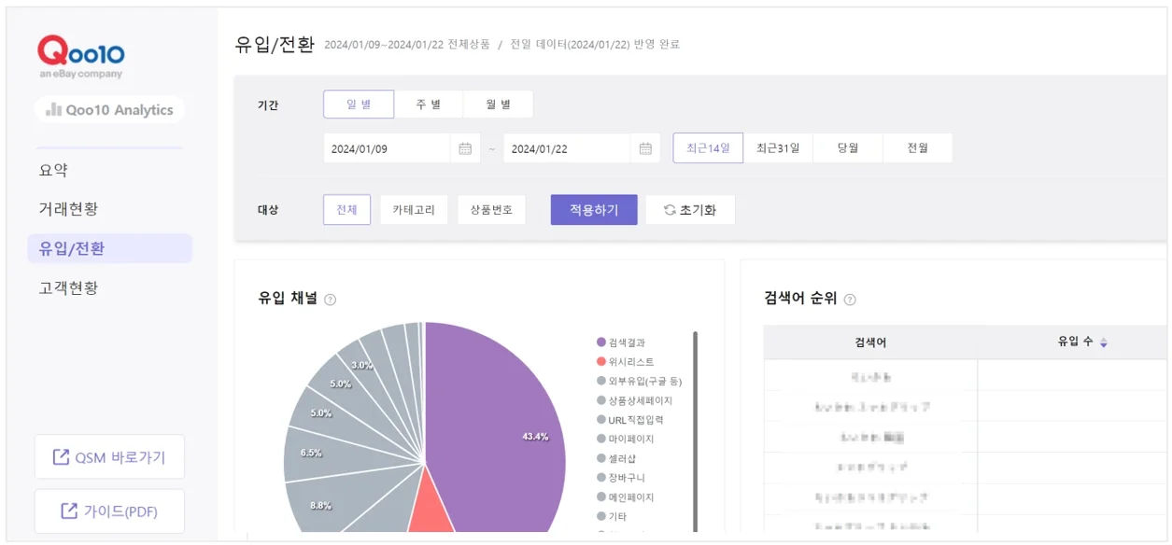
Task: Click the Qoo10 Analytics bar chart badge
Action: pos(109,110)
